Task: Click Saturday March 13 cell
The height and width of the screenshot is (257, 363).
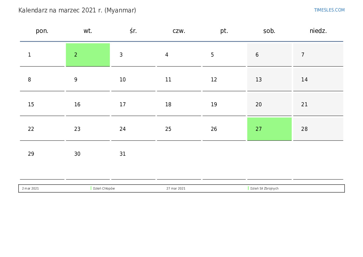Action: 269,80
